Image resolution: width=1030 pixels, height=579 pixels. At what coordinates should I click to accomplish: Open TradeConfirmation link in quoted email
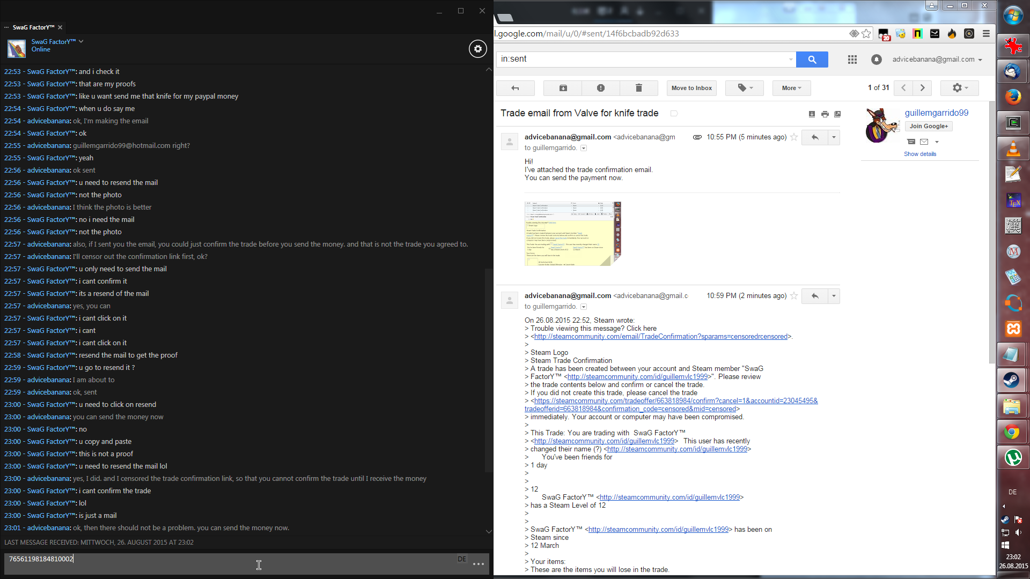click(661, 337)
